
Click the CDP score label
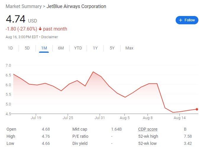148,129
